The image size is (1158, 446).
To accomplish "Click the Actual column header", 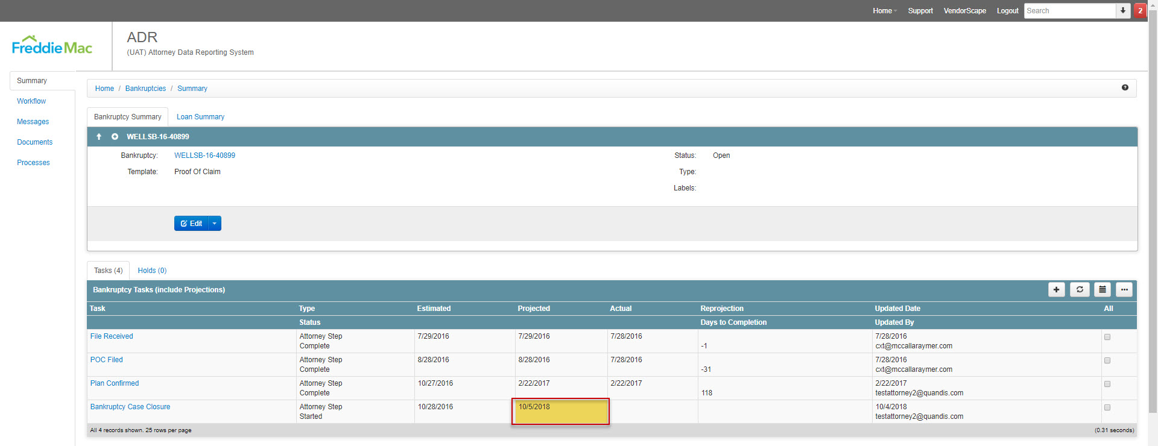I will 621,309.
